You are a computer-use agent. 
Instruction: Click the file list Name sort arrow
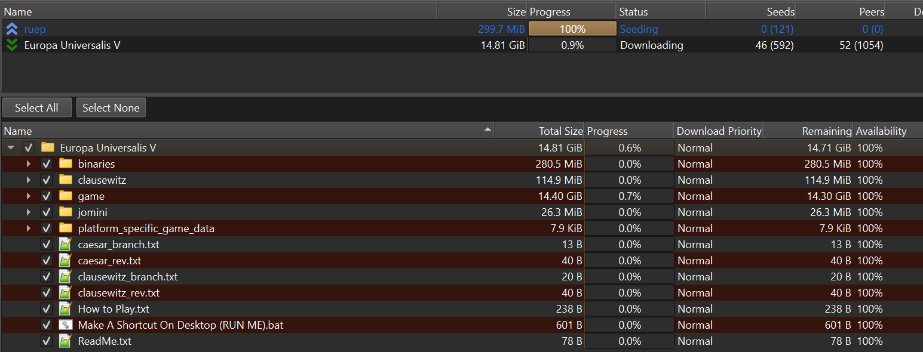click(x=487, y=129)
